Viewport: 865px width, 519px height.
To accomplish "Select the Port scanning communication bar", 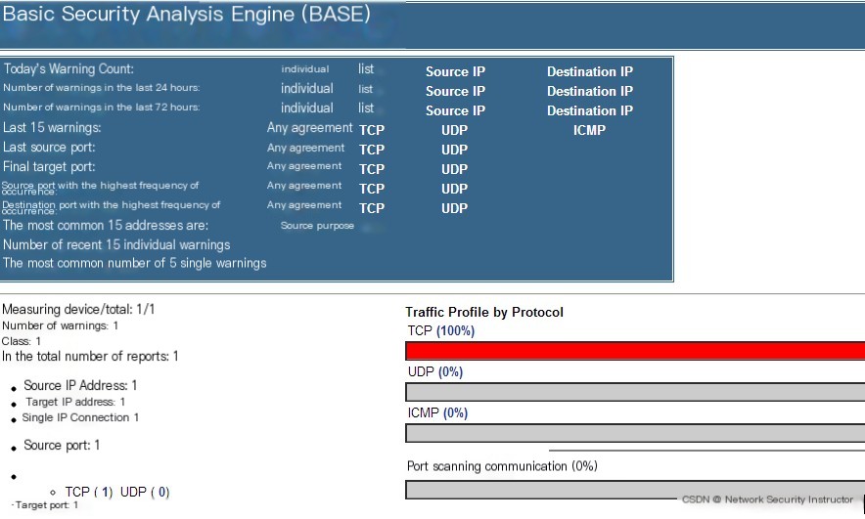I will pyautogui.click(x=635, y=490).
